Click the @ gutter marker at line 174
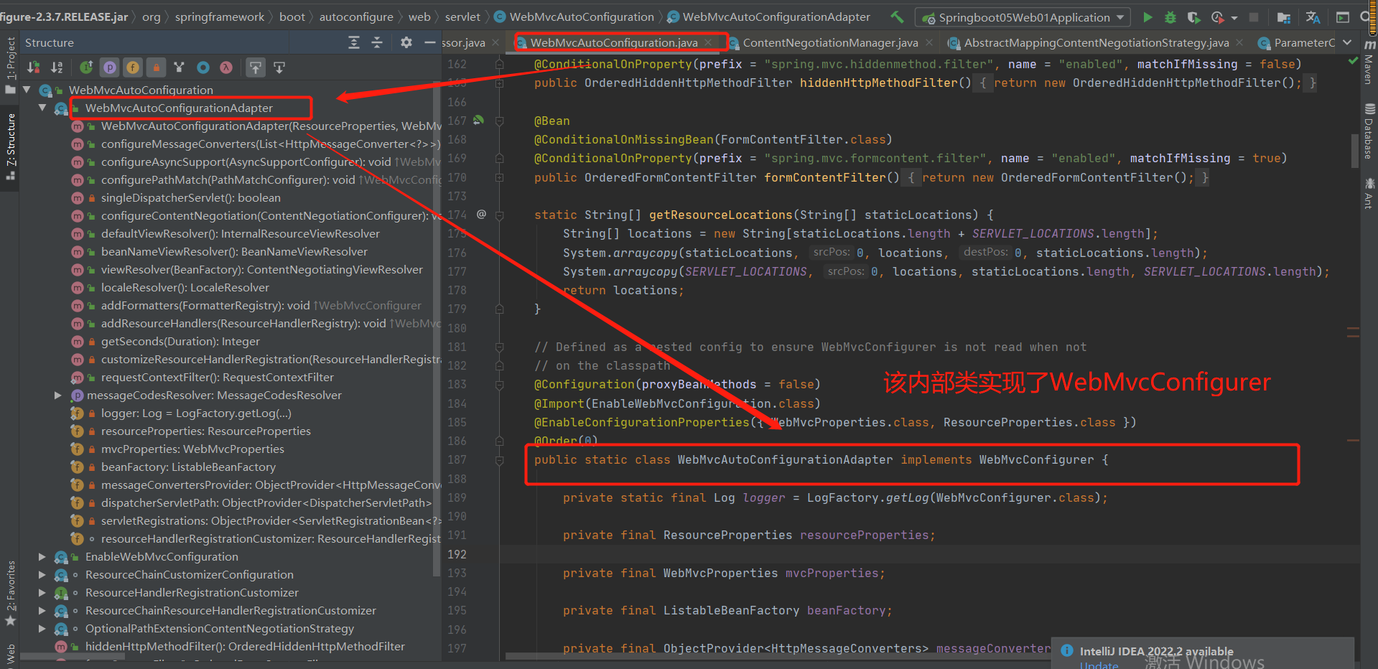Viewport: 1378px width, 669px height. pyautogui.click(x=481, y=215)
